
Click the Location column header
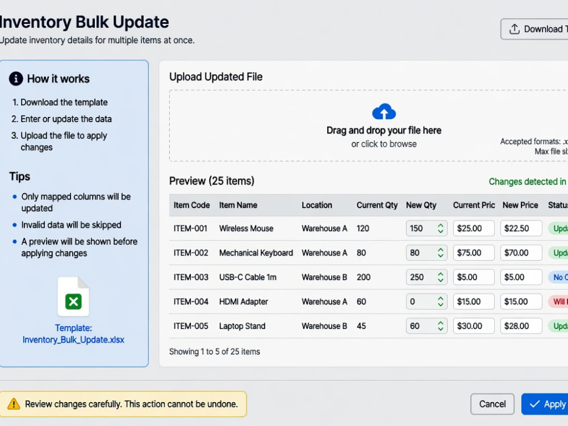click(x=316, y=205)
